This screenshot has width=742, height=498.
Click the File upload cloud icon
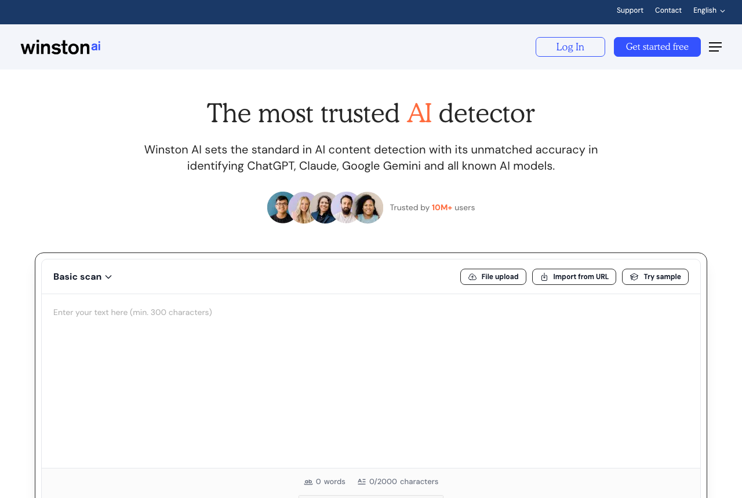point(472,277)
